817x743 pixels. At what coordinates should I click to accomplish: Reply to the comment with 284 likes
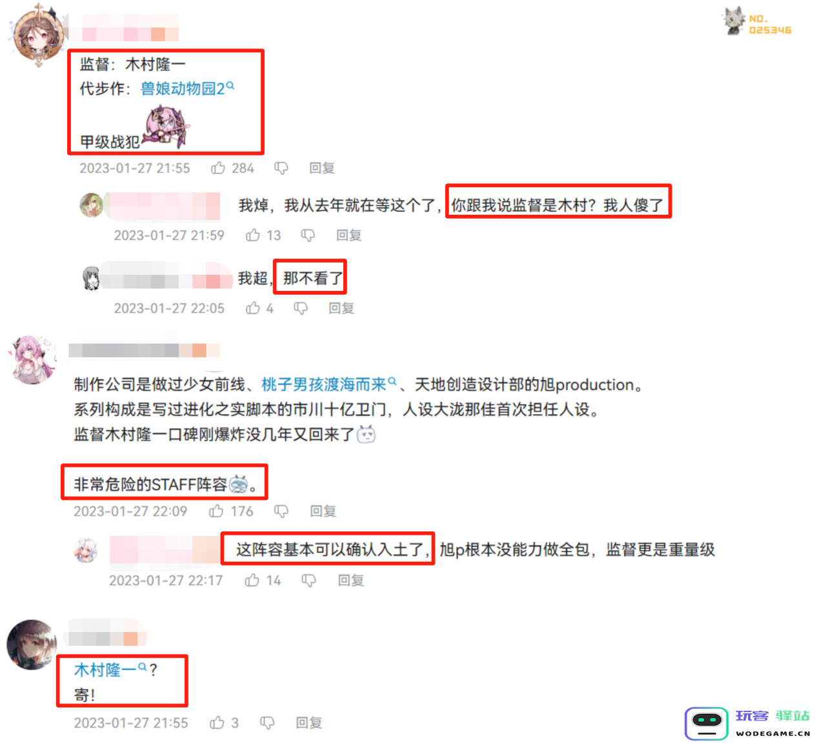pos(321,168)
